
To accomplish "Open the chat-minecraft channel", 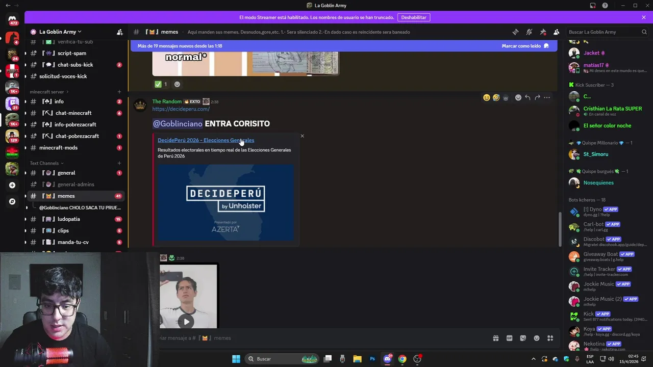I will [x=76, y=113].
